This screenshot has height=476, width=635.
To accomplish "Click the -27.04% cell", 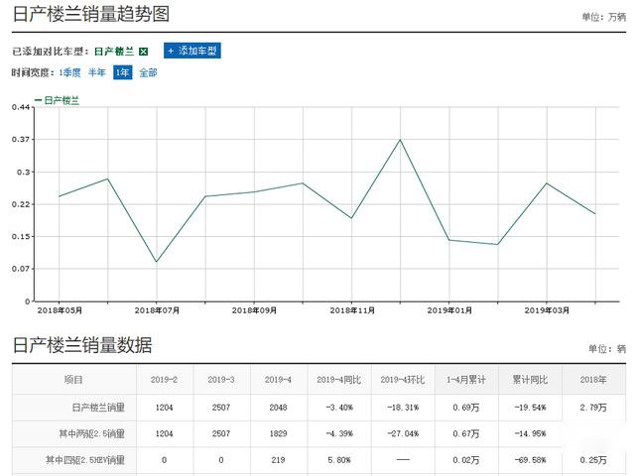I will click(403, 434).
